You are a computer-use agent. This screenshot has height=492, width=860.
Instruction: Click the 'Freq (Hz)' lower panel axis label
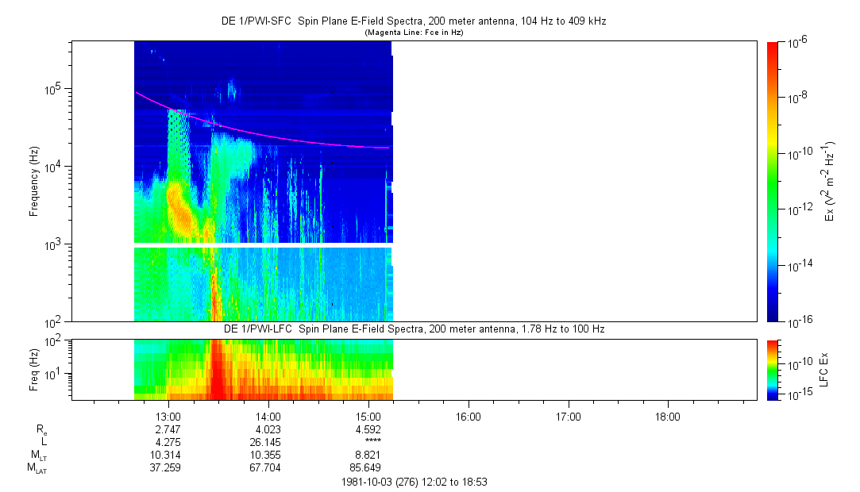34,369
